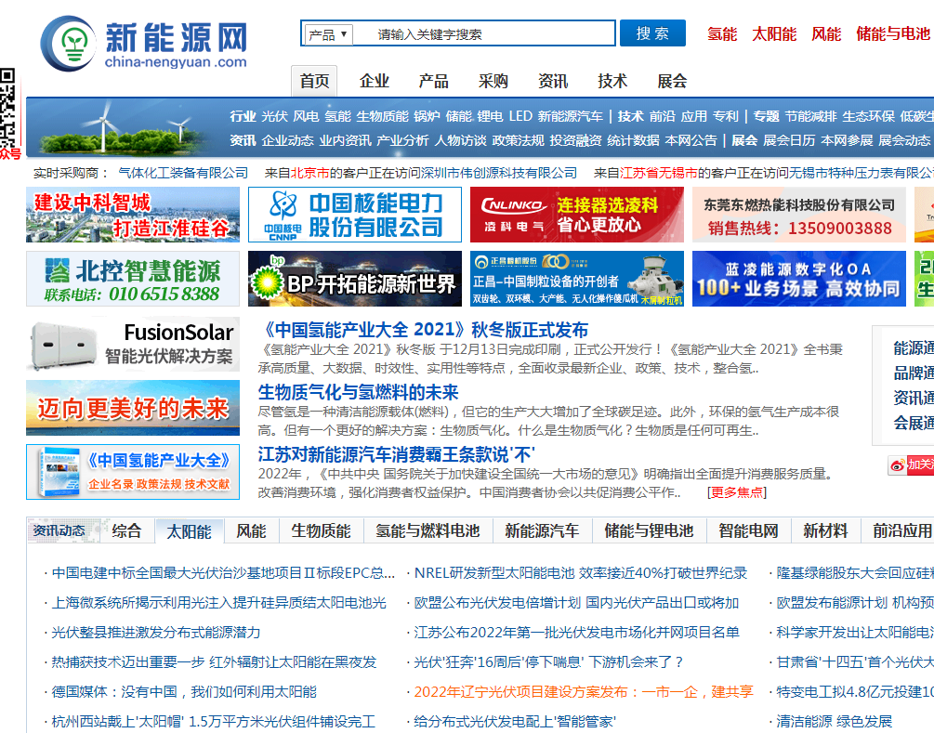Viewport: 934px width, 733px height.
Task: Open article 光伏'狂奔'16周后'停下喘息'
Action: (548, 662)
